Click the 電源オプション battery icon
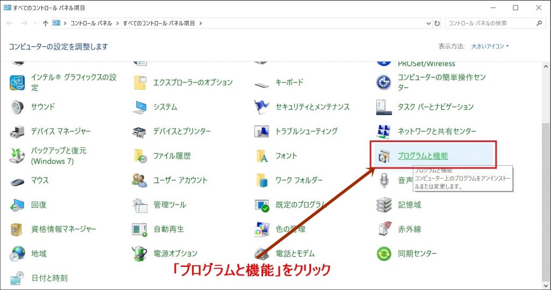 [x=139, y=253]
